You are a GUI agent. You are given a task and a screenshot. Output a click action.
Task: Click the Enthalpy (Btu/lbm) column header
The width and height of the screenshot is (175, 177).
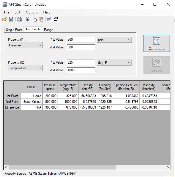pyautogui.click(x=105, y=87)
